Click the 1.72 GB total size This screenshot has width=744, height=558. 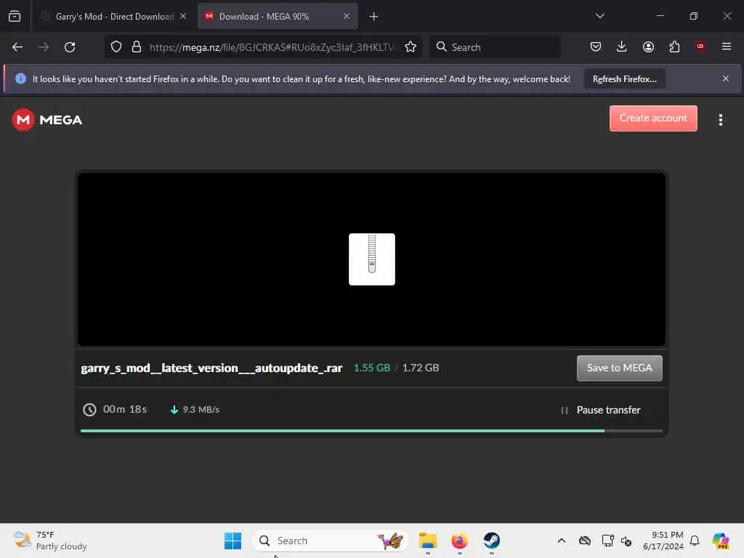(x=421, y=368)
